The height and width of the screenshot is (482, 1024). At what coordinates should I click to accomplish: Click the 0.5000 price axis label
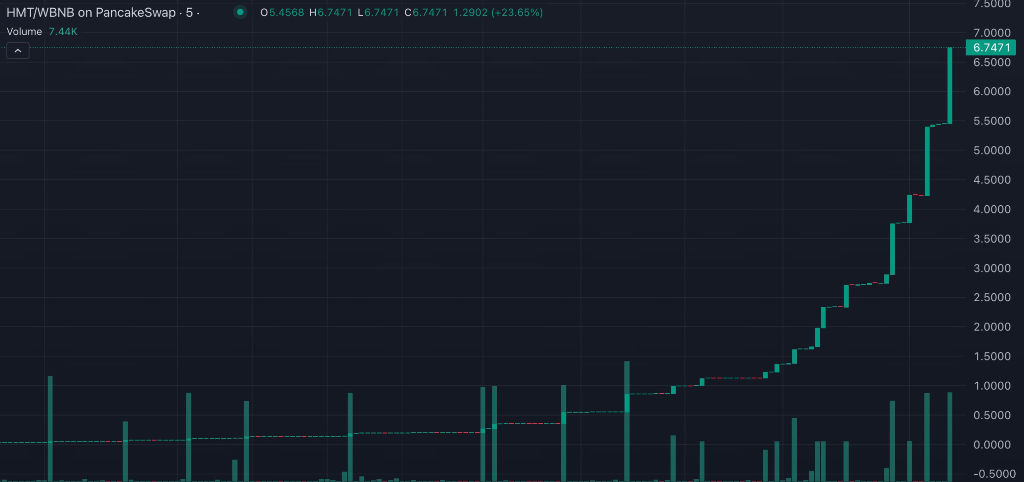[992, 415]
